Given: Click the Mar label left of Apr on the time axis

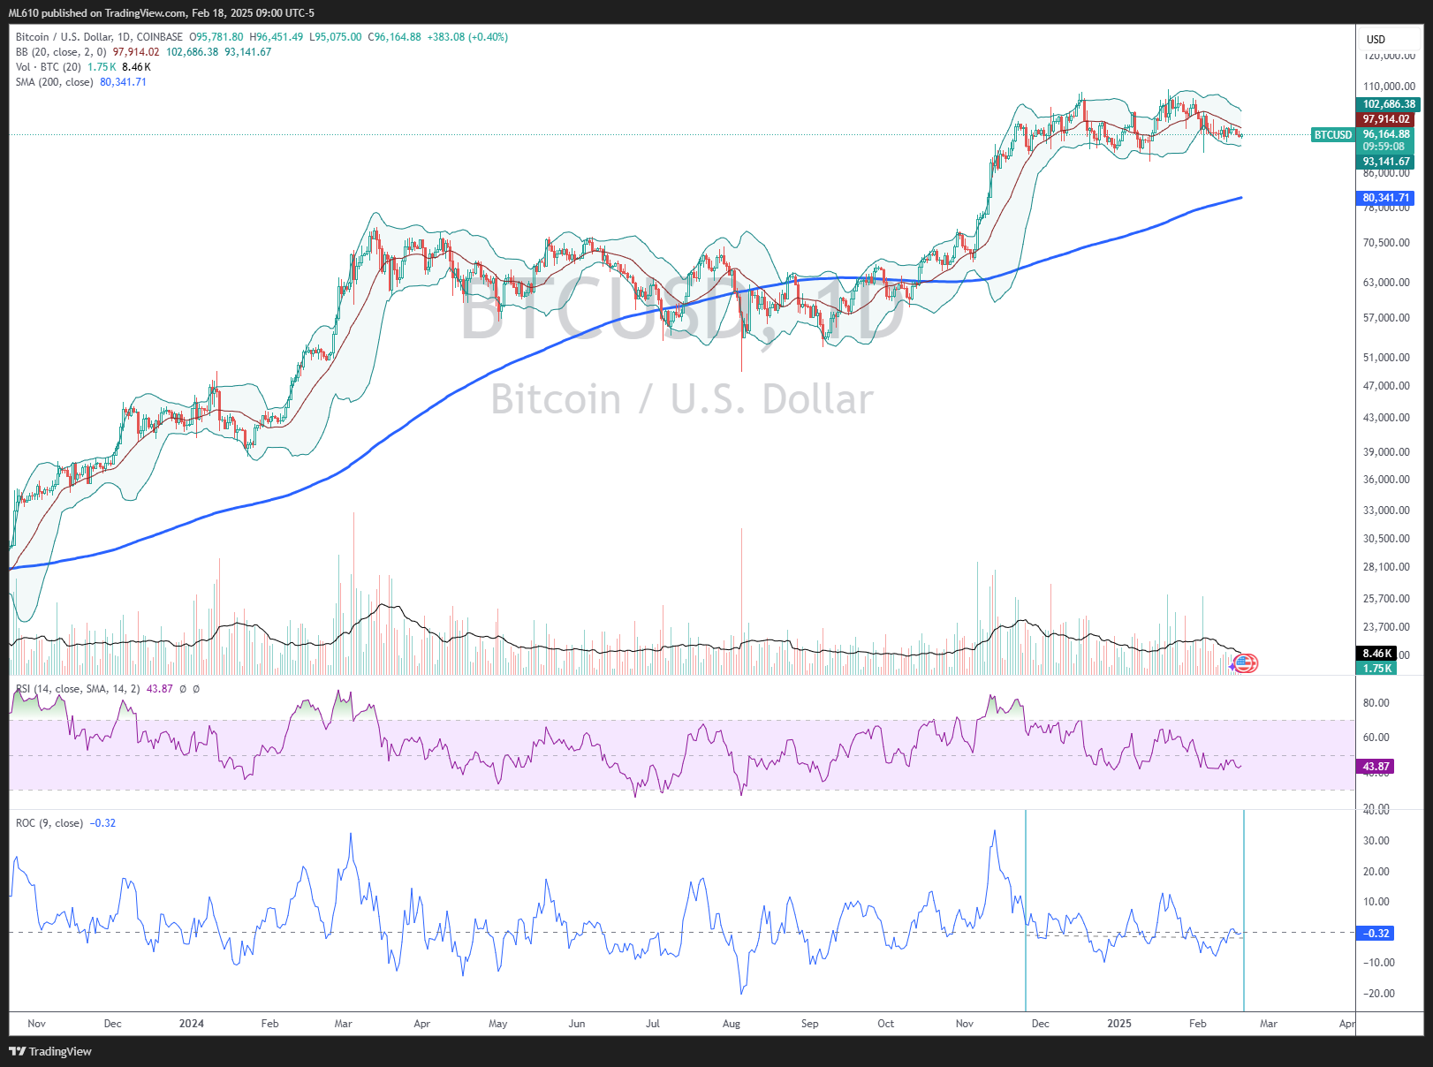Looking at the screenshot, I should [1269, 1024].
